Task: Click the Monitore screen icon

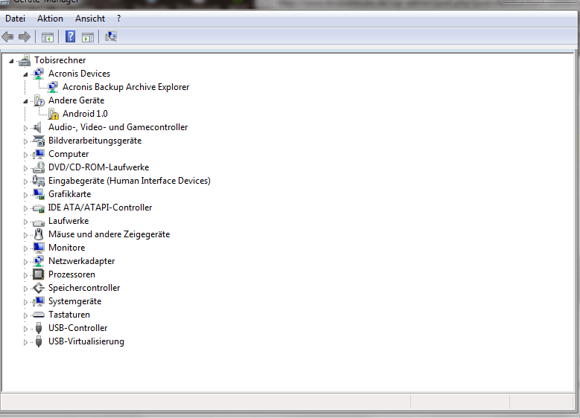Action: coord(39,248)
